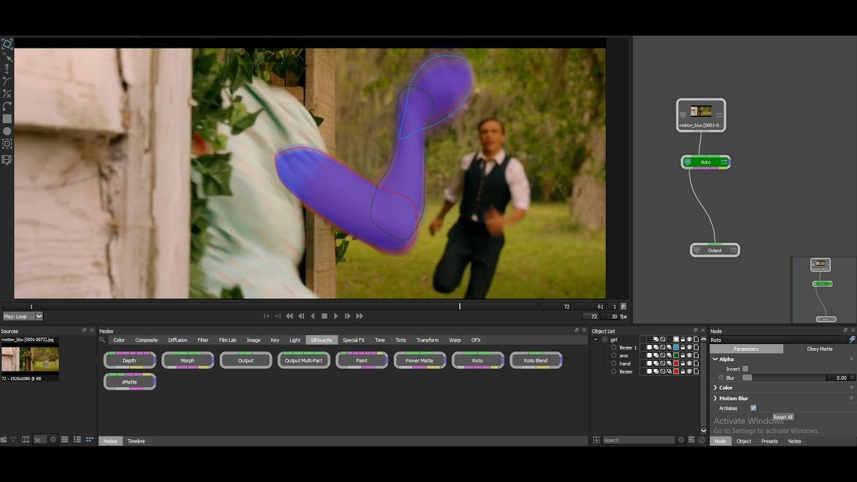Select the curve tool with X mark

coord(7,94)
